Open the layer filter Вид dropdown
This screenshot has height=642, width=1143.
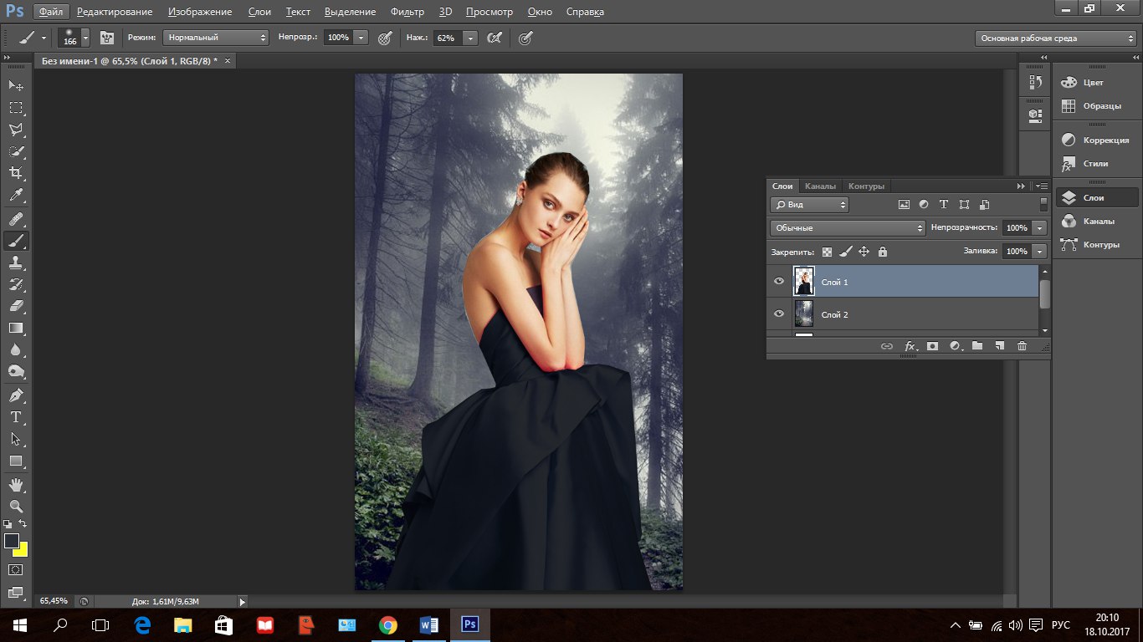pos(809,204)
